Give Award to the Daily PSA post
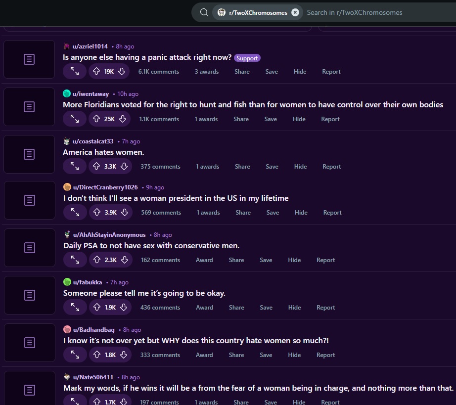 204,260
